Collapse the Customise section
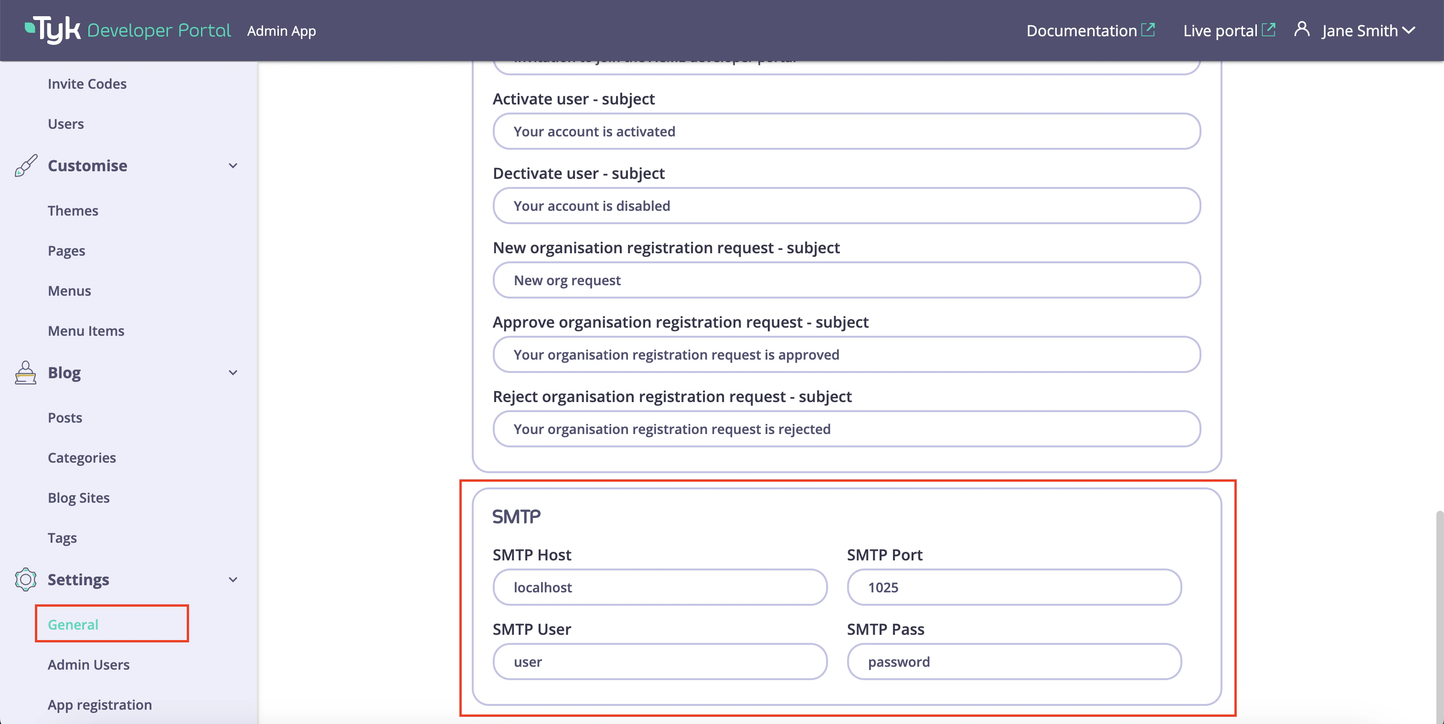The height and width of the screenshot is (724, 1444). (x=233, y=166)
